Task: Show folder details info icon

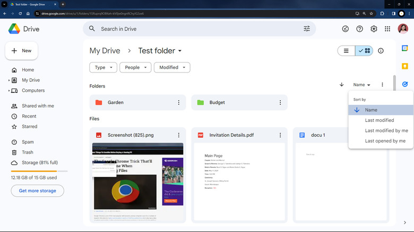Action: pos(381,51)
